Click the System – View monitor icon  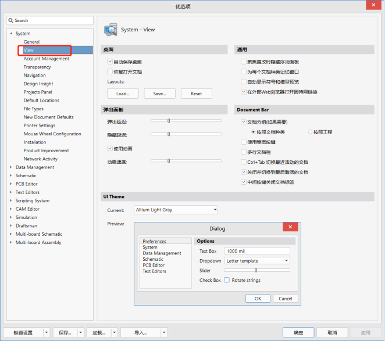tap(110, 30)
